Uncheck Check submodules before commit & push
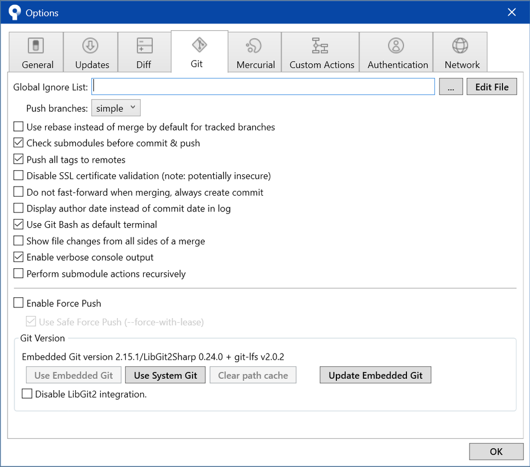The image size is (530, 467). click(x=18, y=143)
